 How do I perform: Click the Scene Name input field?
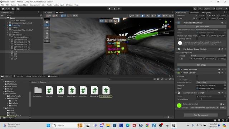coord(211,99)
